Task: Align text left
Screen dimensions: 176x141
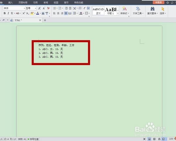Action: click(54, 13)
